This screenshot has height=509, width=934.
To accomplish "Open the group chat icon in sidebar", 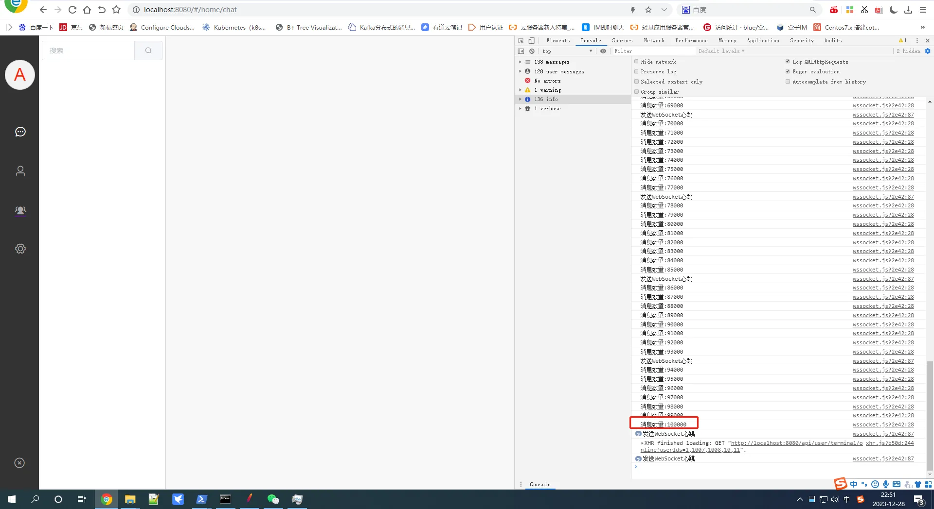I will 20,210.
